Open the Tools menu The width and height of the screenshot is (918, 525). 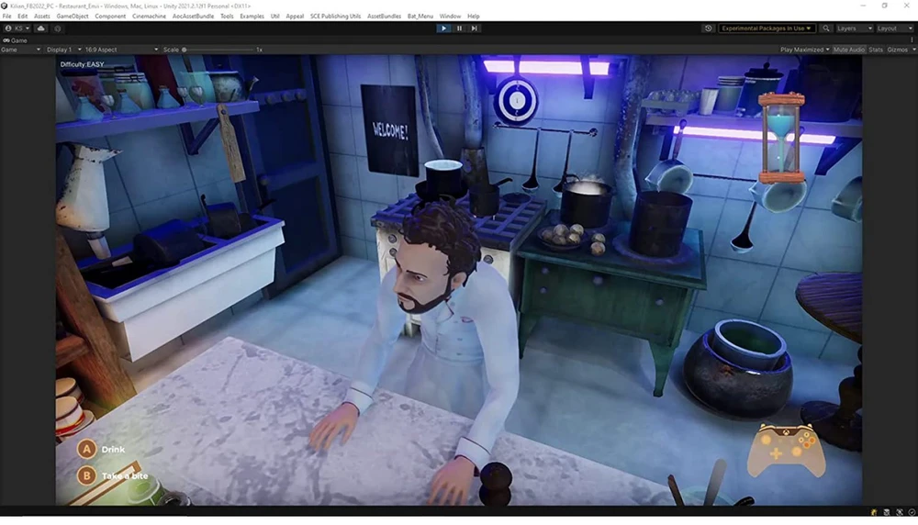[227, 17]
